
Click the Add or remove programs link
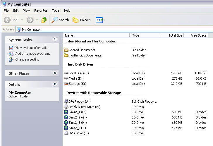click(x=32, y=54)
